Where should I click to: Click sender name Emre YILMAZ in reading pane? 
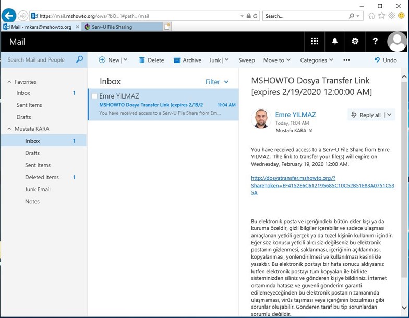295,115
